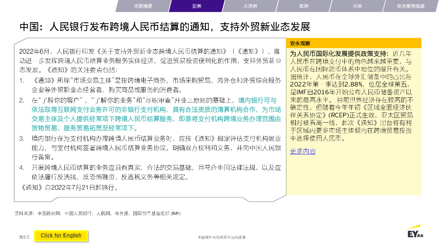Click the line 自2022年7月21日起施行
The width and height of the screenshot is (439, 247).
(x=69, y=188)
